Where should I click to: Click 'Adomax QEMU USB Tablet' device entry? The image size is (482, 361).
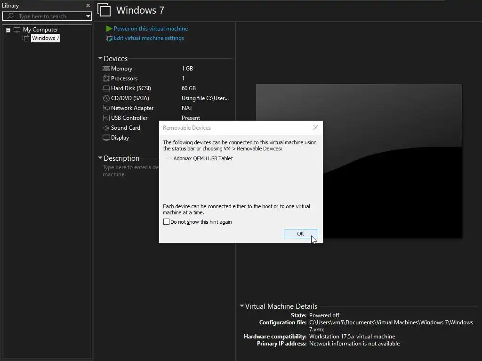click(x=203, y=158)
